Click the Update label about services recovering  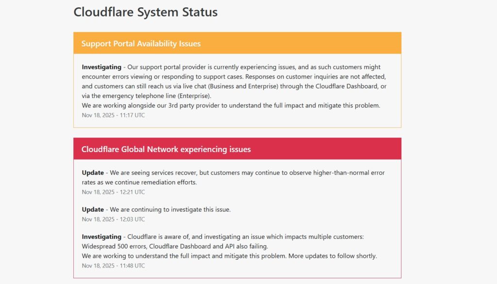click(x=93, y=173)
